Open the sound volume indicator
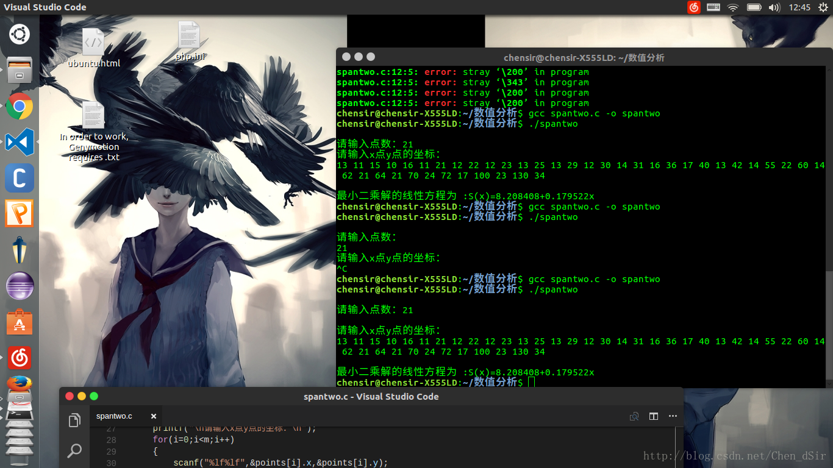The image size is (833, 468). [x=774, y=7]
